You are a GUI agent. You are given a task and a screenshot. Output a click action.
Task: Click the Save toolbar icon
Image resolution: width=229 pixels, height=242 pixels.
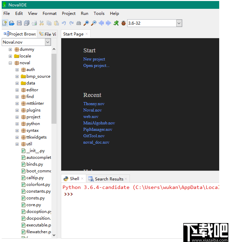pos(19,23)
